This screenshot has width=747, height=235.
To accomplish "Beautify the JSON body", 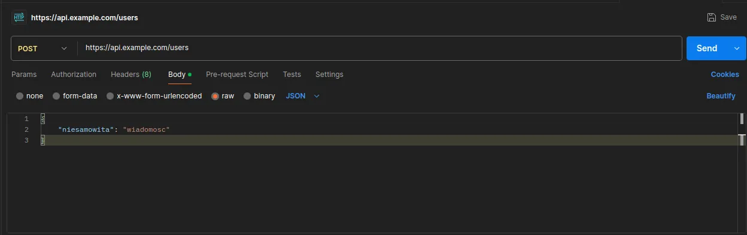I will coord(721,96).
